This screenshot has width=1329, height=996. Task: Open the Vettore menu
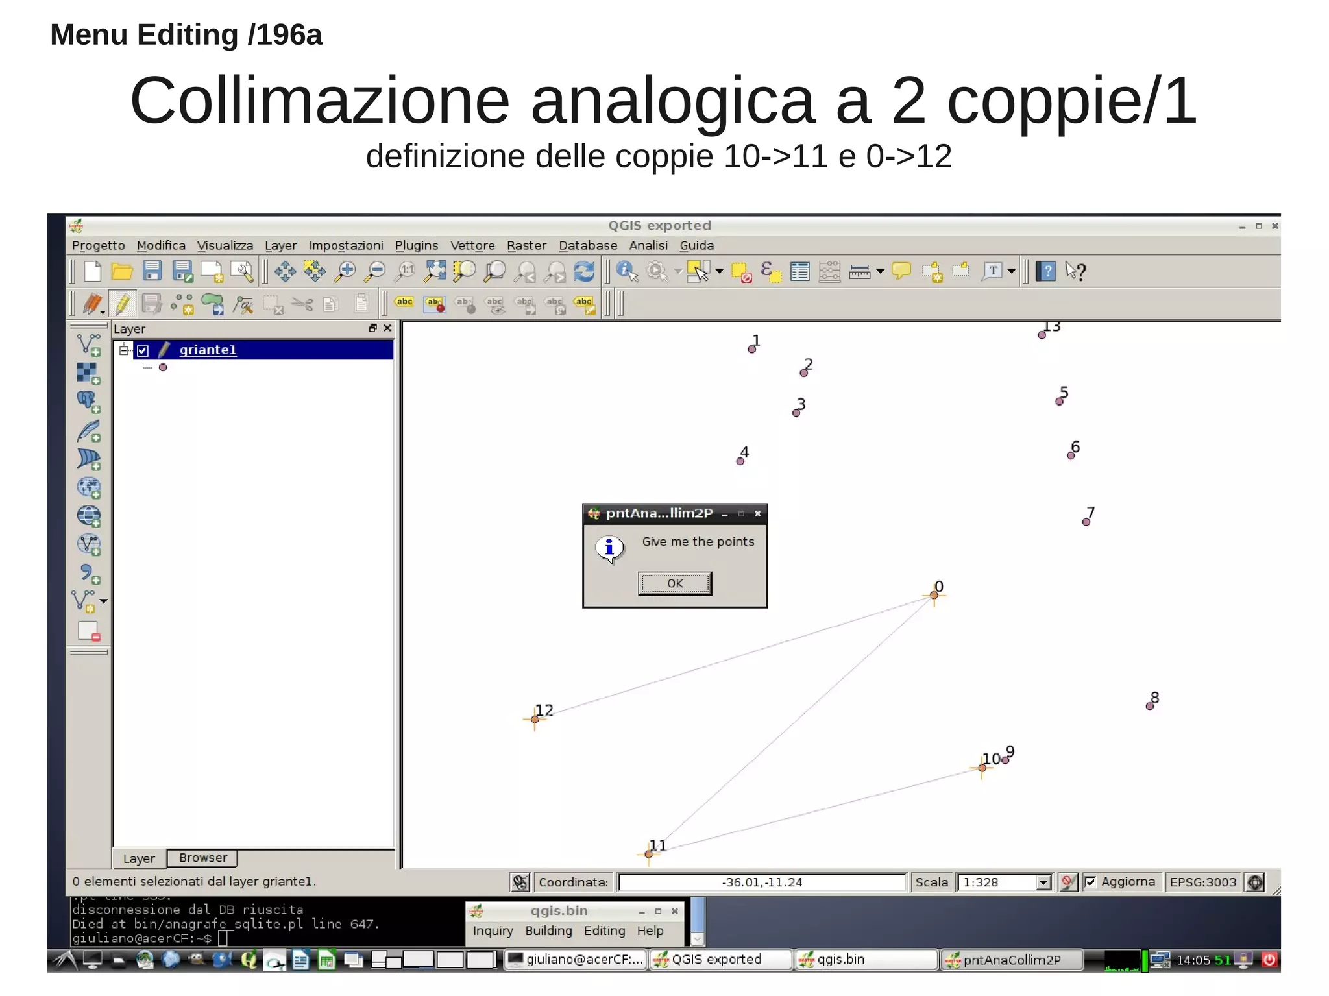coord(472,245)
